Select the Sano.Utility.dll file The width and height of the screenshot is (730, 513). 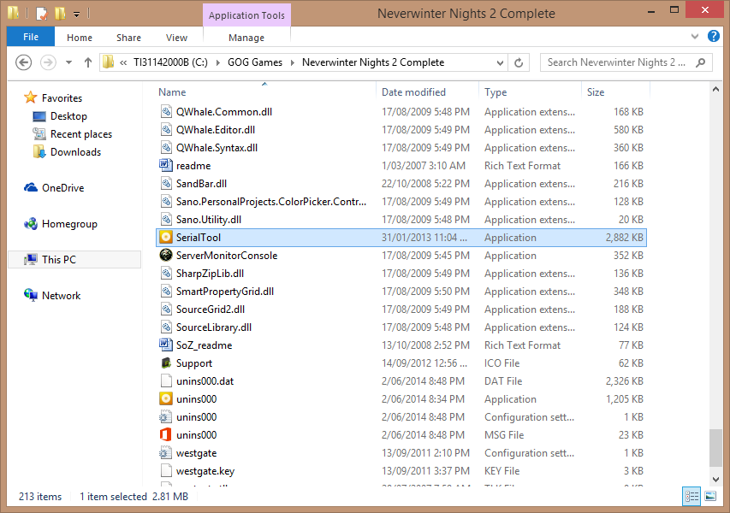(x=401, y=220)
